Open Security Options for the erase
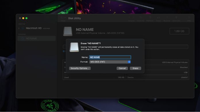This screenshot has height=112, width=200. 80,68
